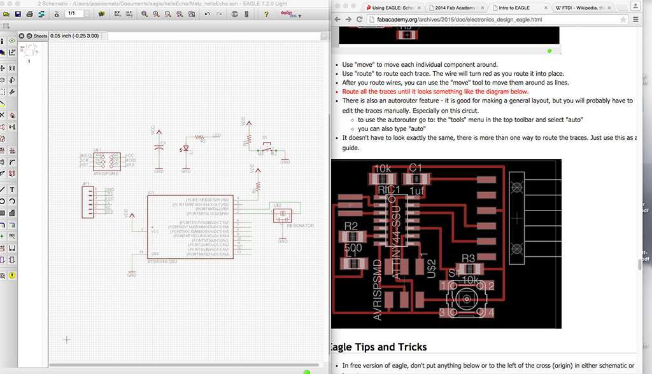Select the Copy tool

click(12, 67)
